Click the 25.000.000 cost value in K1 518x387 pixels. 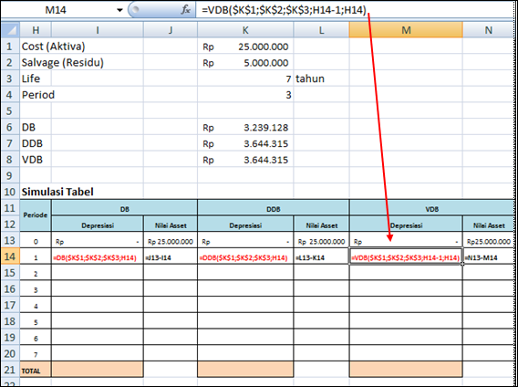pos(245,47)
